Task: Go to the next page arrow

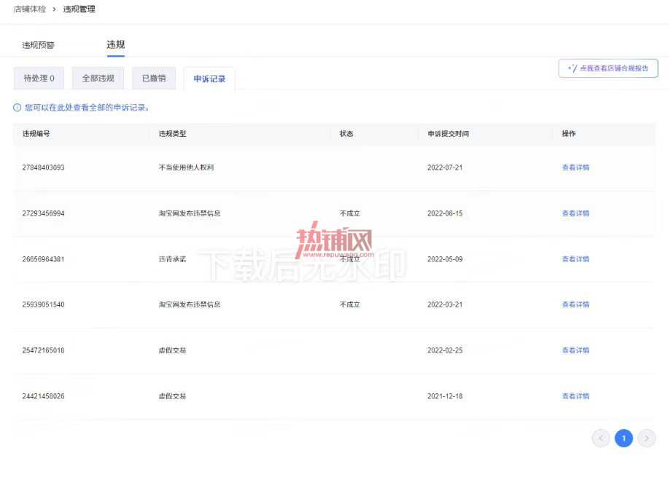Action: pos(647,438)
